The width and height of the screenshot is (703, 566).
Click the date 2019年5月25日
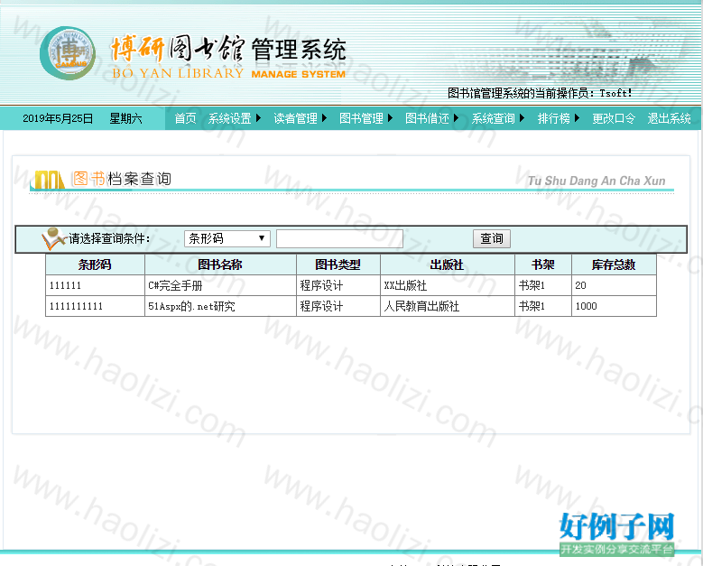point(58,118)
